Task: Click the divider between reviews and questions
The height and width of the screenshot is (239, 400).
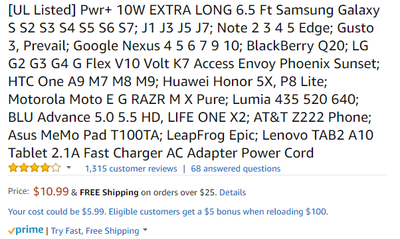Action: tap(184, 169)
